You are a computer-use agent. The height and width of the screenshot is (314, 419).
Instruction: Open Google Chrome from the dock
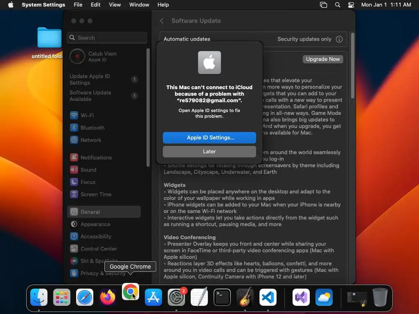point(131,292)
